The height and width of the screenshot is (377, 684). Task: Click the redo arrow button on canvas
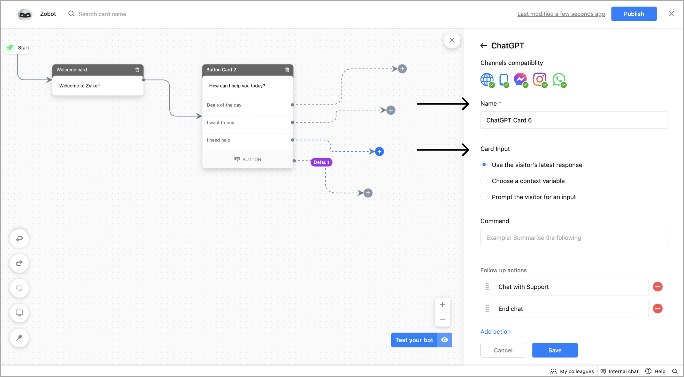pos(20,263)
